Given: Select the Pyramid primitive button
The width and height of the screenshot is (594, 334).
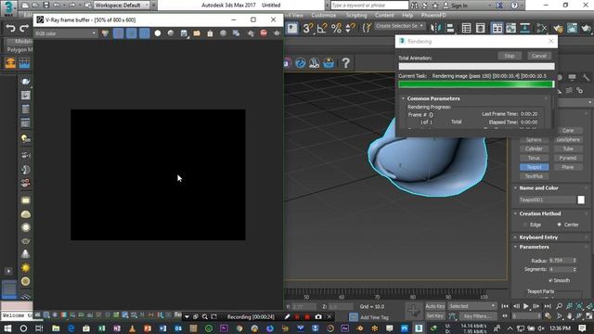Looking at the screenshot, I should point(567,158).
